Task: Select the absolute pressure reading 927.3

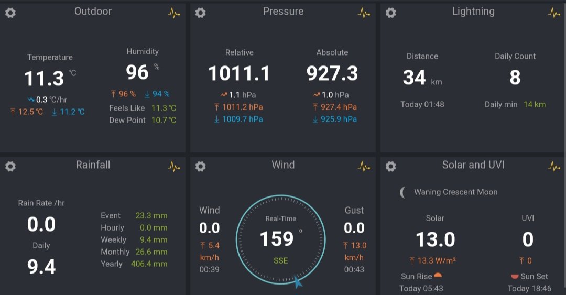Action: pyautogui.click(x=332, y=73)
